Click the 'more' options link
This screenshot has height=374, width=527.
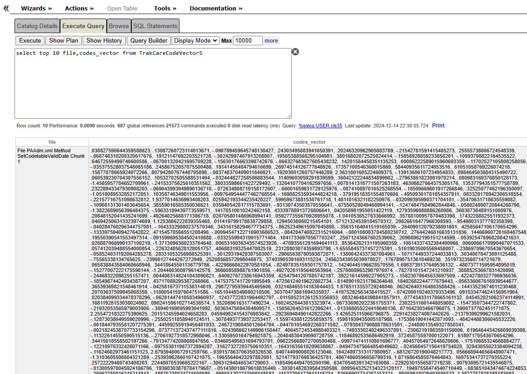click(x=271, y=40)
